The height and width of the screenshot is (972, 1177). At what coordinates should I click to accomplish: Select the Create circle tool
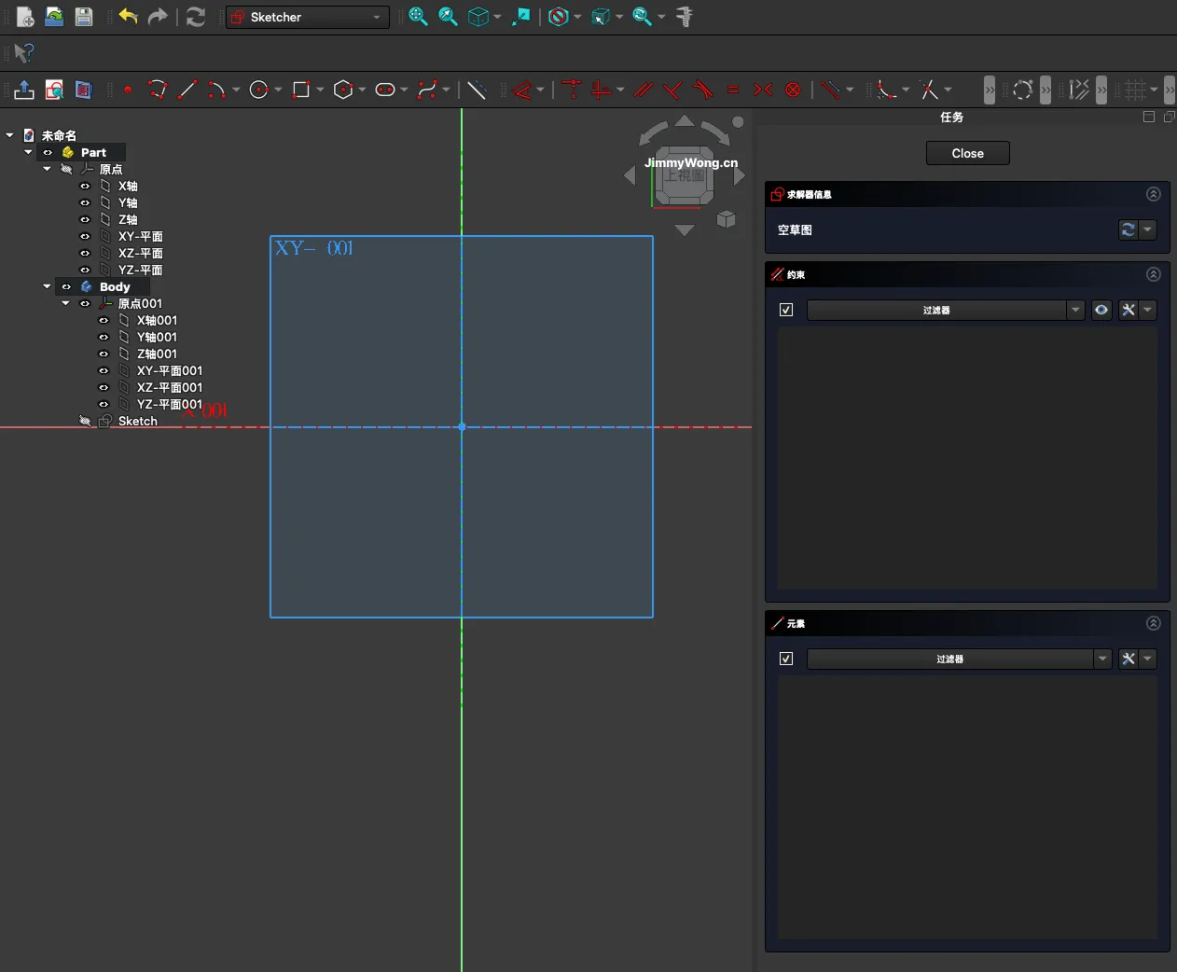pyautogui.click(x=259, y=90)
